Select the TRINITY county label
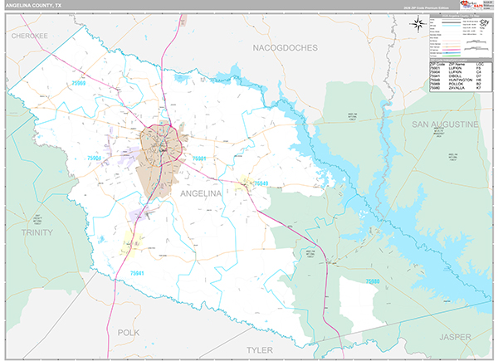 click(37, 232)
